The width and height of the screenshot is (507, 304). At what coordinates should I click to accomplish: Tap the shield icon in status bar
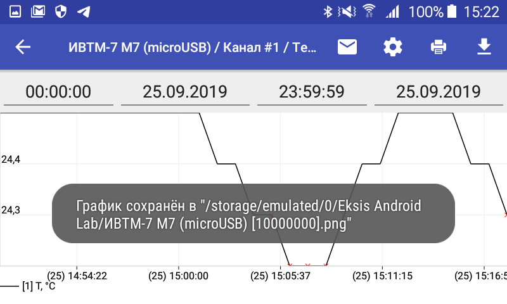pyautogui.click(x=61, y=11)
